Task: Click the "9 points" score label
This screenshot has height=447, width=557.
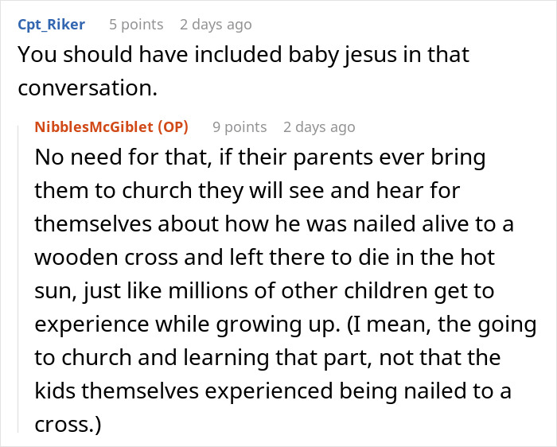Action: click(x=240, y=127)
